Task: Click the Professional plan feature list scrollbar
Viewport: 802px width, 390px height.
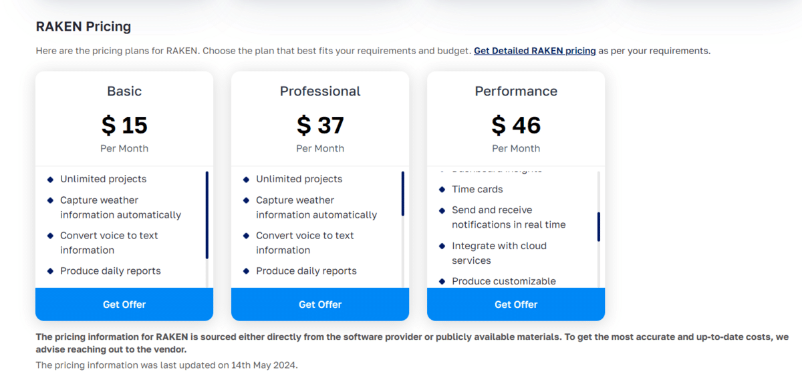Action: click(403, 194)
